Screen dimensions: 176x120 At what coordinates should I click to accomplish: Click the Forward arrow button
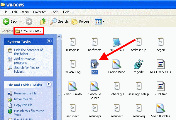click(29, 21)
